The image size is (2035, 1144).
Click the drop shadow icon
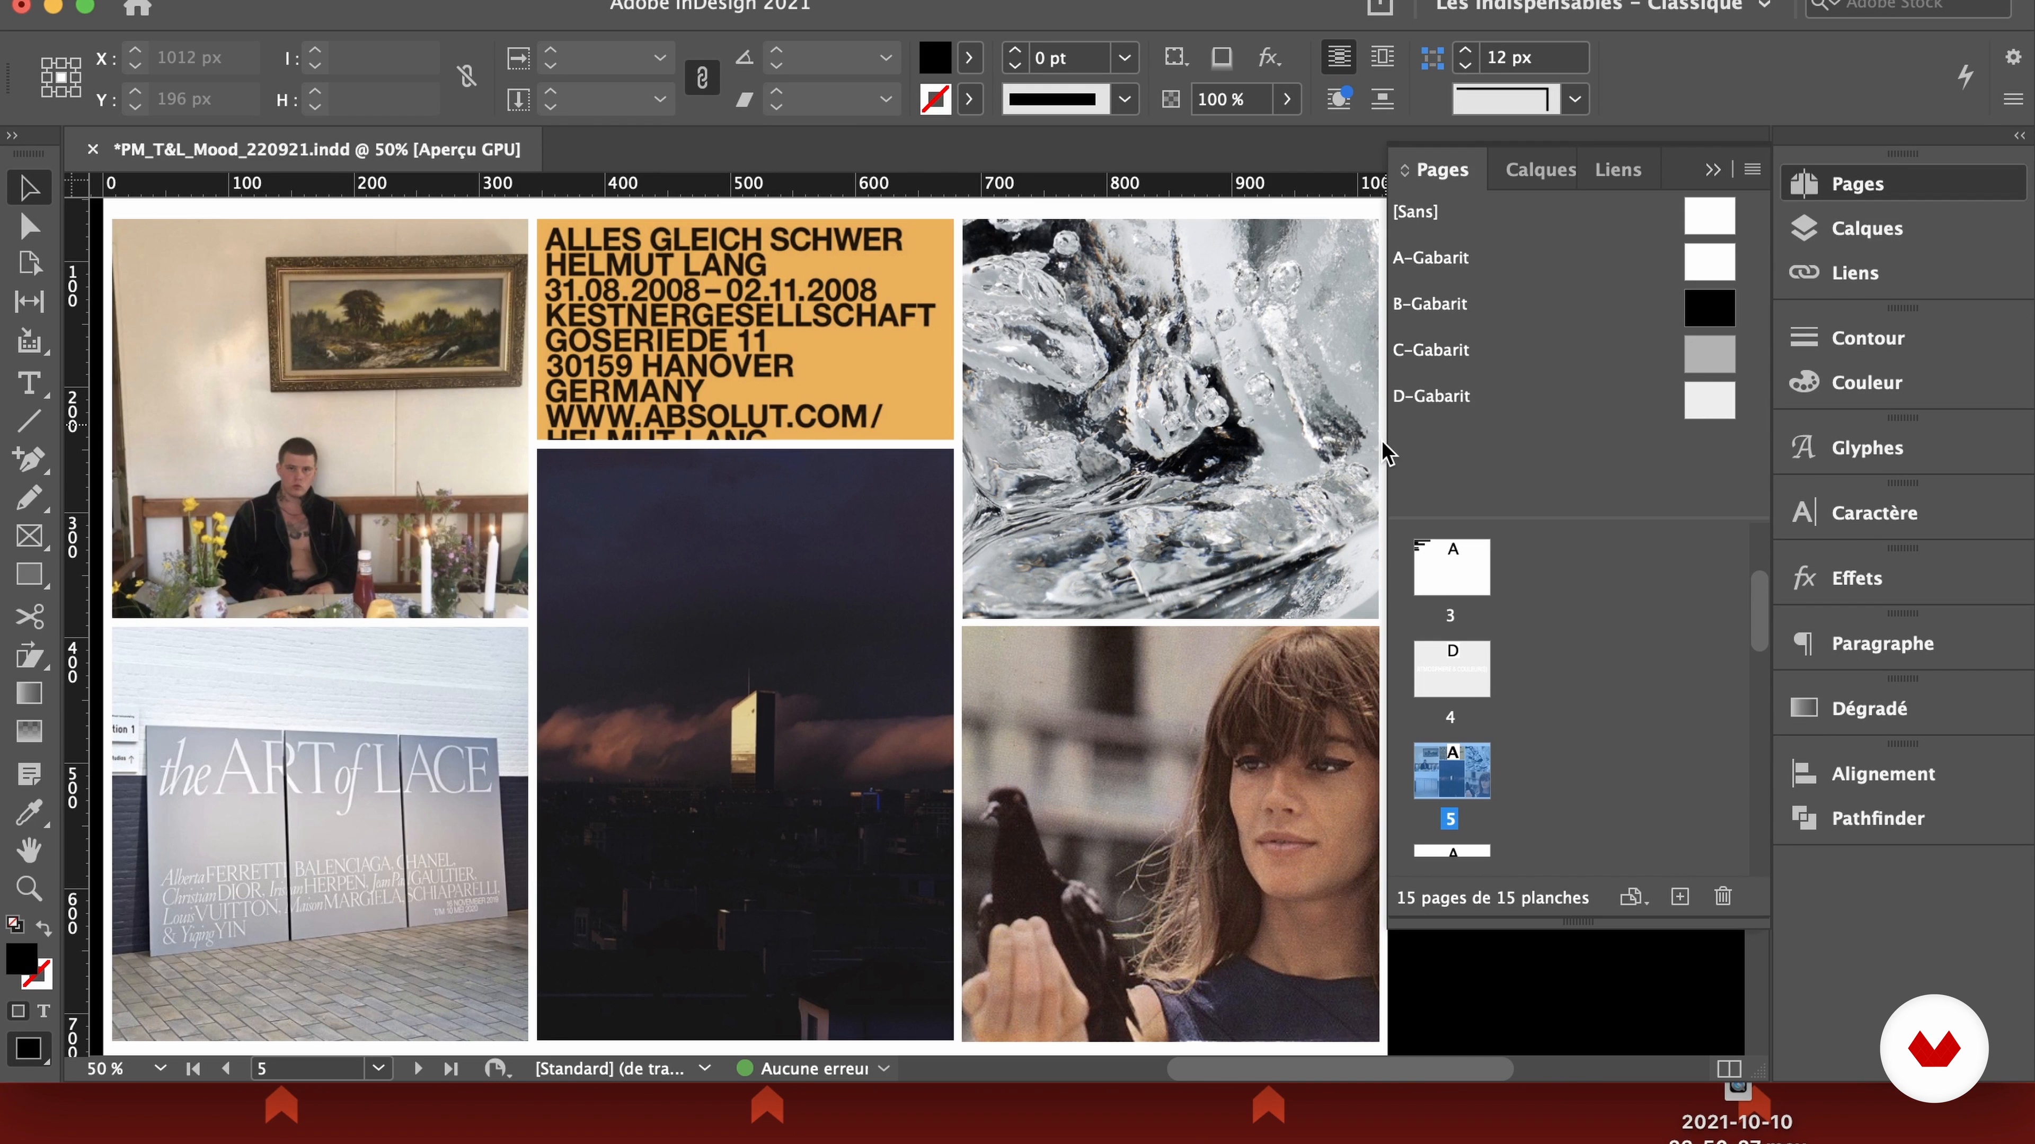(1222, 57)
